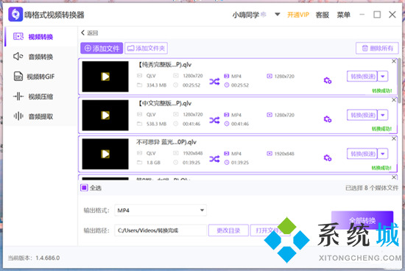
Task: Click 已选择 8 个媒体文件 text
Action: [x=372, y=188]
